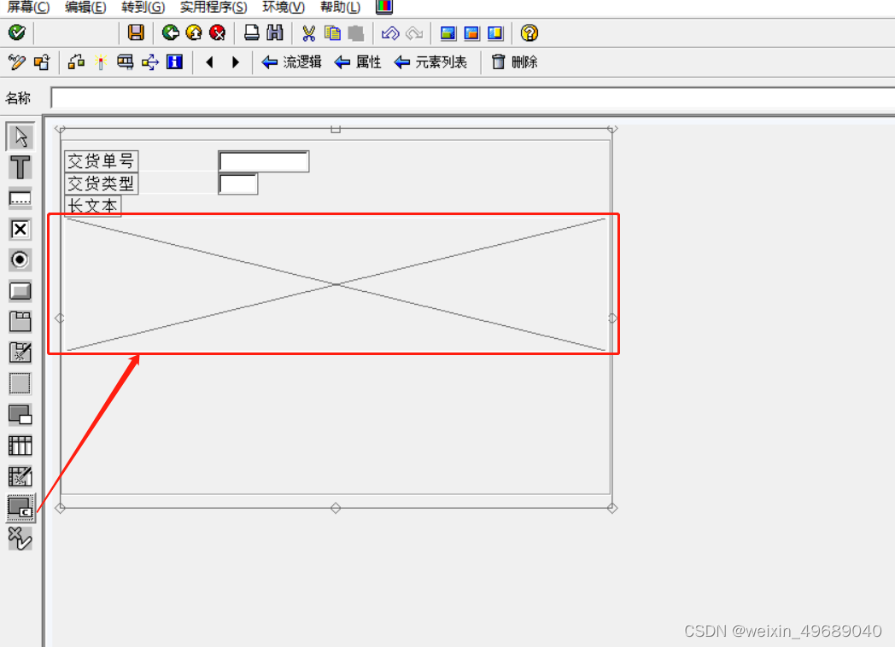
Task: Open where-used list arrow icon
Action: click(x=150, y=61)
